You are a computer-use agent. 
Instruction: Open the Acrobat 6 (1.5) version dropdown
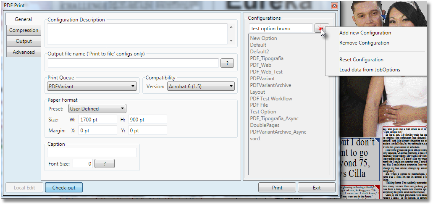[x=201, y=86]
